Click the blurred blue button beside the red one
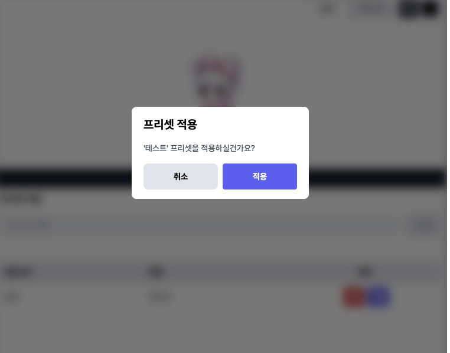This screenshot has height=353, width=450. pos(379,296)
